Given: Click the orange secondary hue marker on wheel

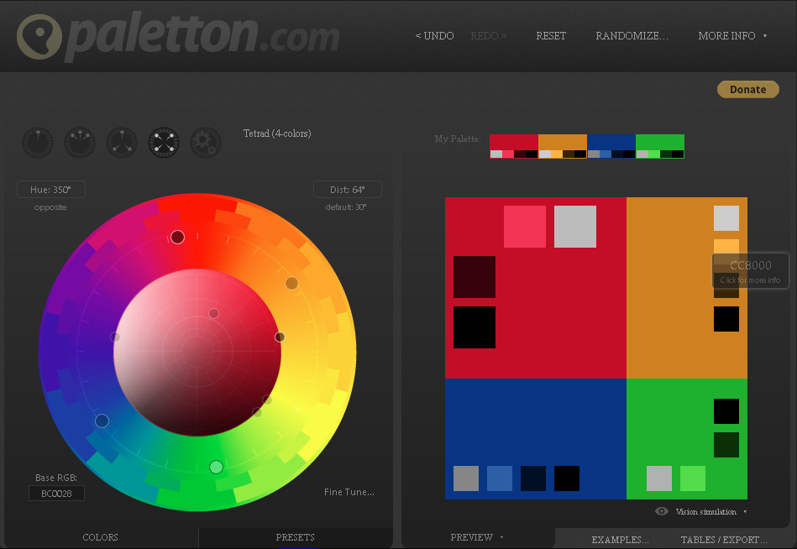Looking at the screenshot, I should [291, 283].
